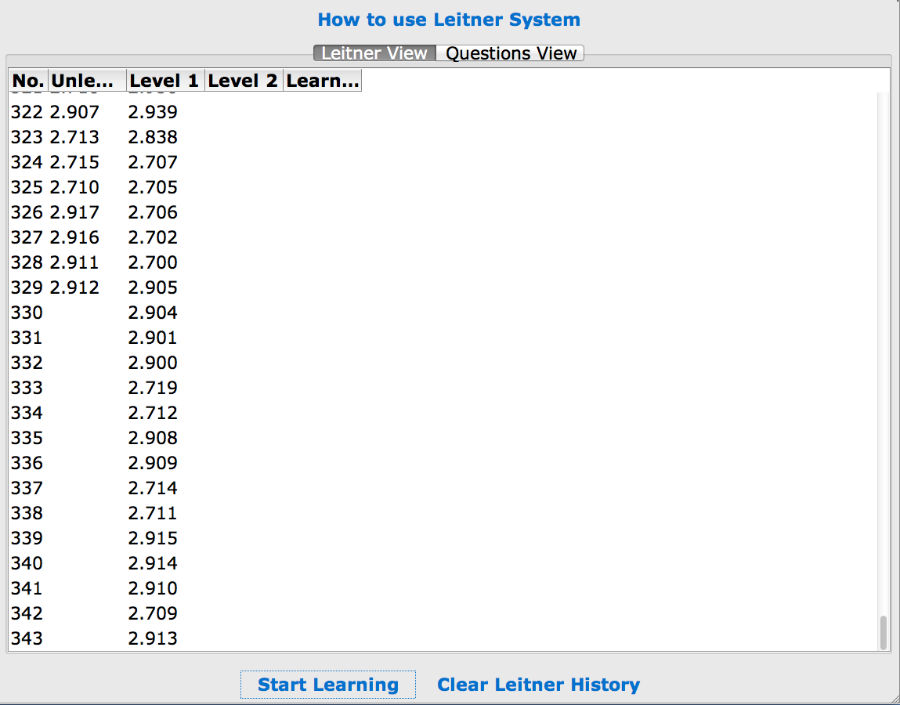The height and width of the screenshot is (705, 900).
Task: Click the 2.714 Level 1 value
Action: point(153,488)
